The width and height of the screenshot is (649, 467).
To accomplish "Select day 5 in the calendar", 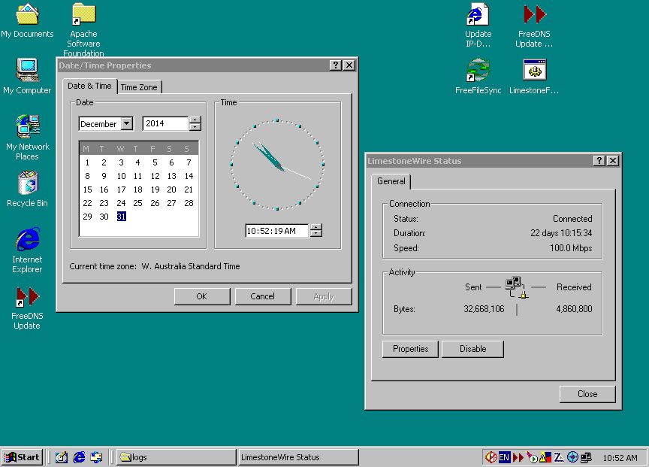I will click(155, 162).
